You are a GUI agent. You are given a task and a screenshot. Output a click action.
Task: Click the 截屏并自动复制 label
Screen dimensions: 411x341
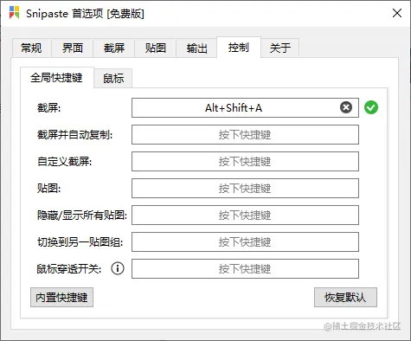coord(74,135)
